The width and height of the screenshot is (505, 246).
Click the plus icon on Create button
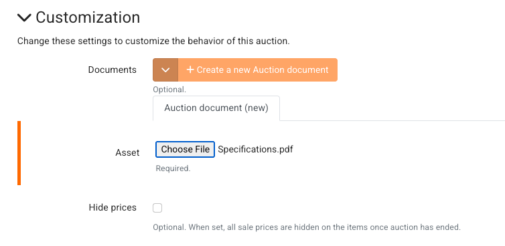tap(190, 70)
